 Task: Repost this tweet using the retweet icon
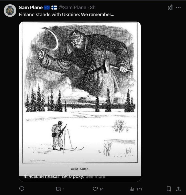click(x=58, y=189)
